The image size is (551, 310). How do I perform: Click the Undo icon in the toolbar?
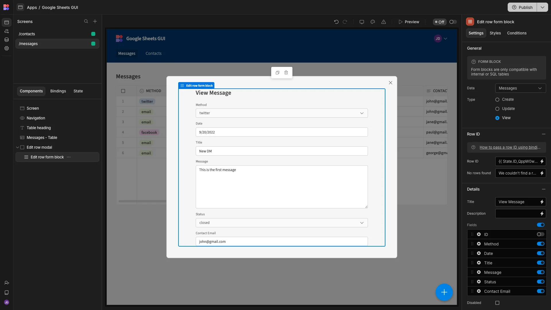(336, 22)
